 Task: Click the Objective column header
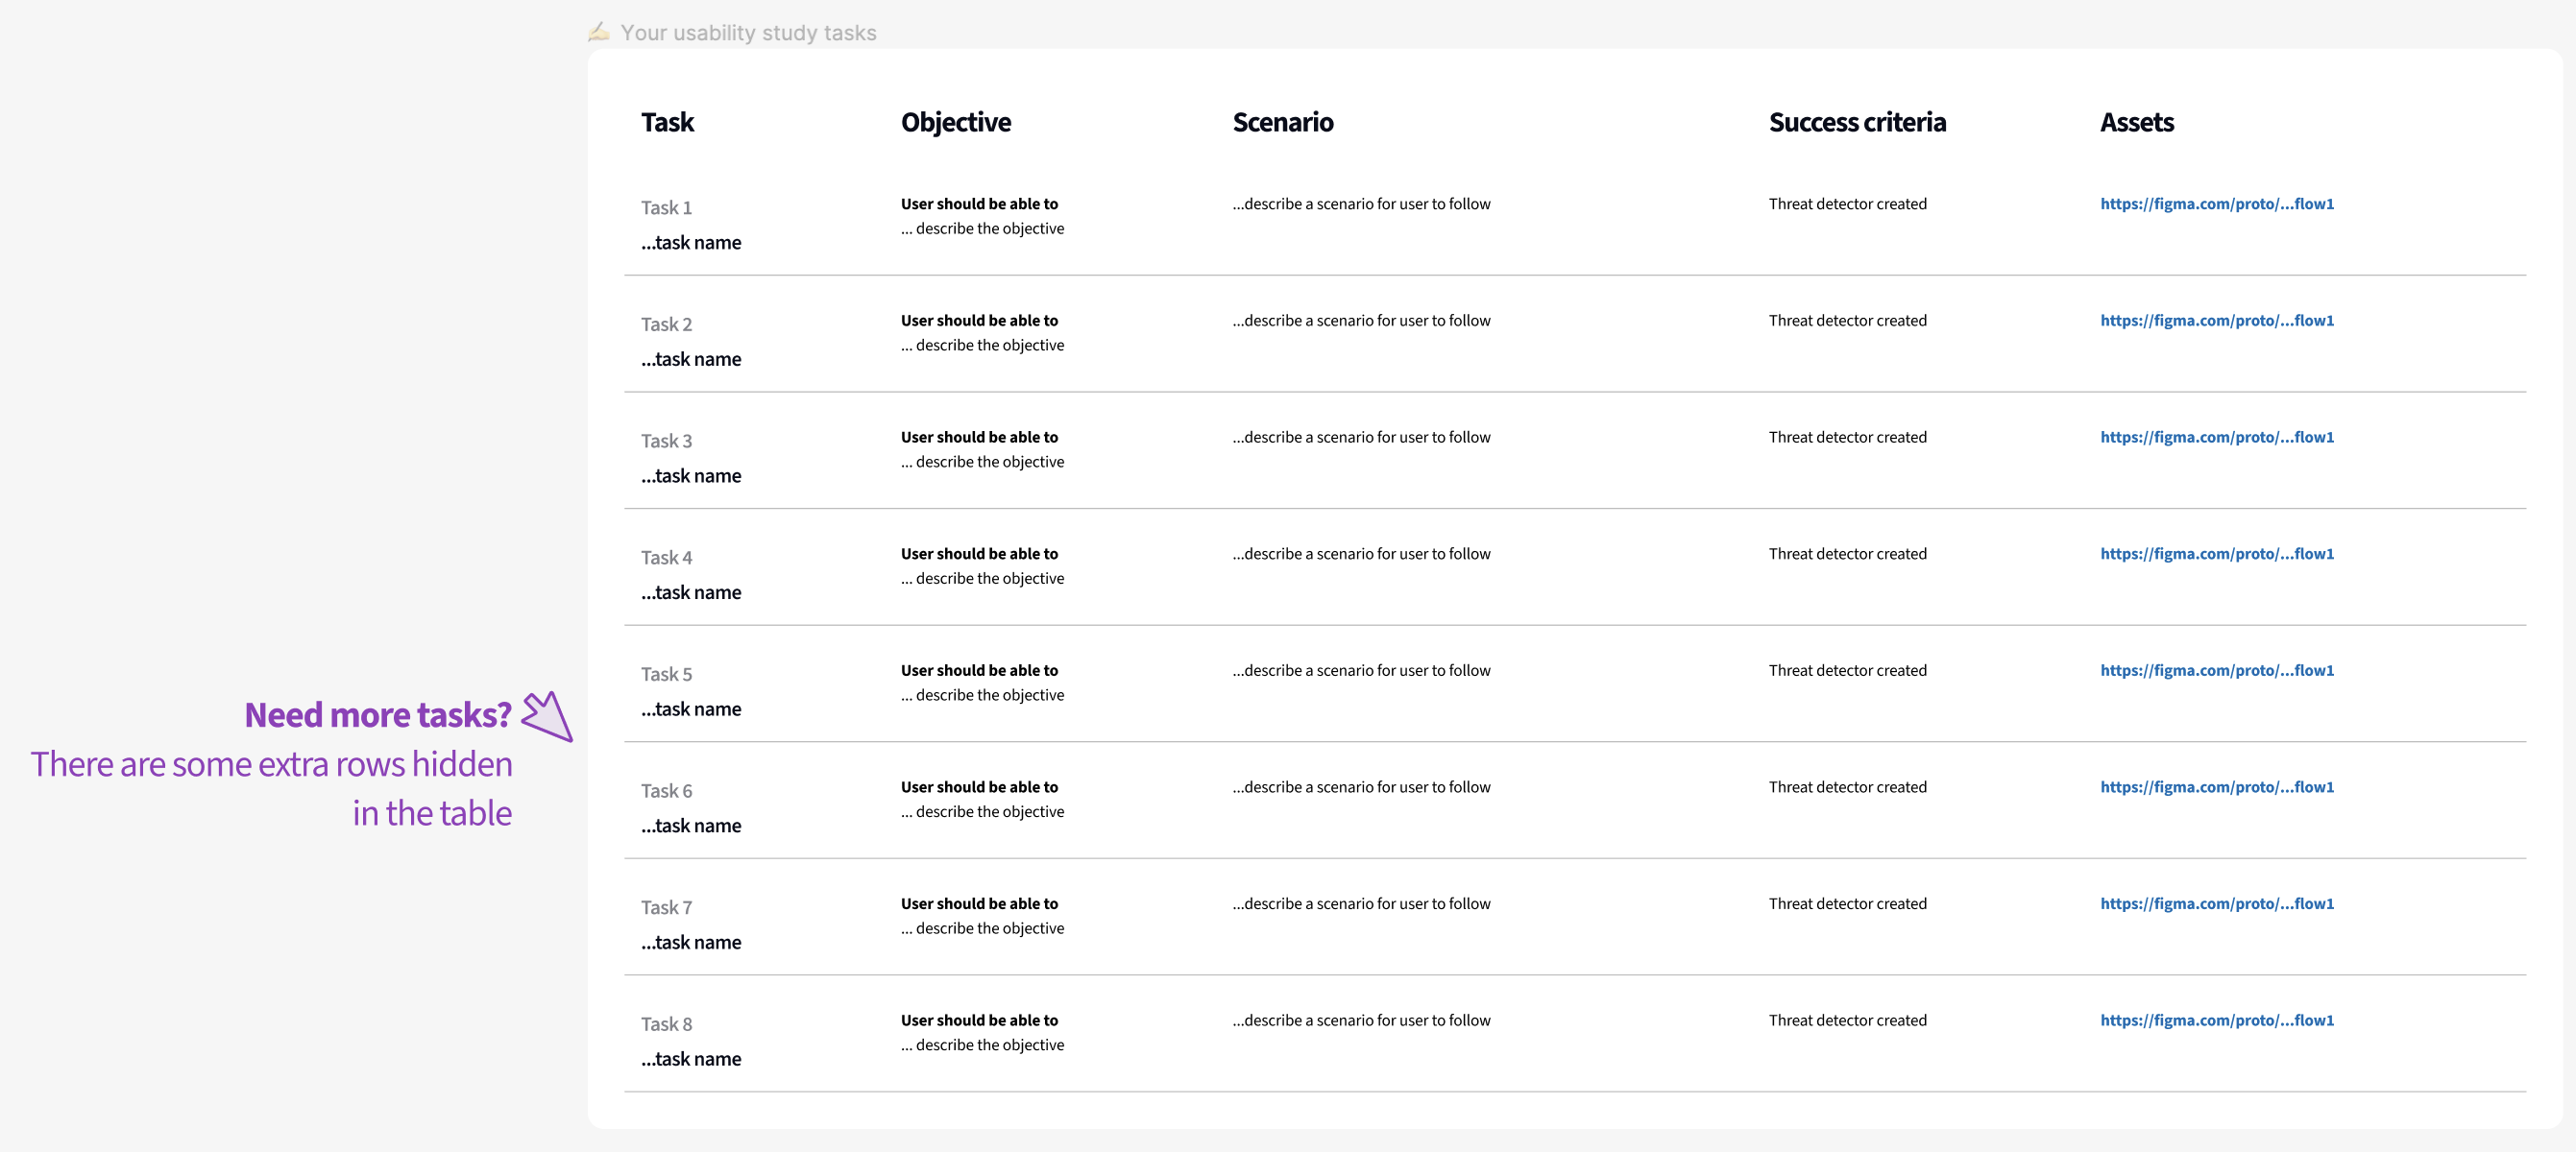tap(955, 122)
